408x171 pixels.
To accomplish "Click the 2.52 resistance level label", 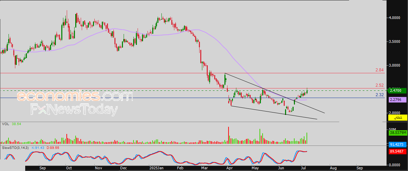I will [380, 85].
